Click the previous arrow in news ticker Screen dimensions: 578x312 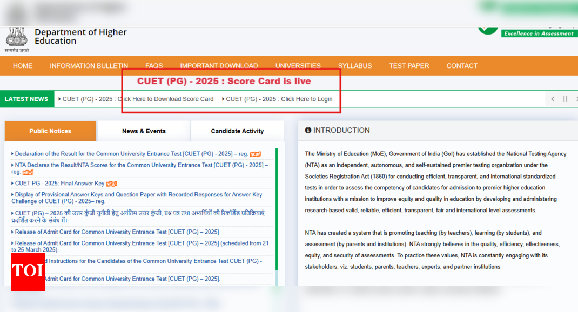point(553,99)
